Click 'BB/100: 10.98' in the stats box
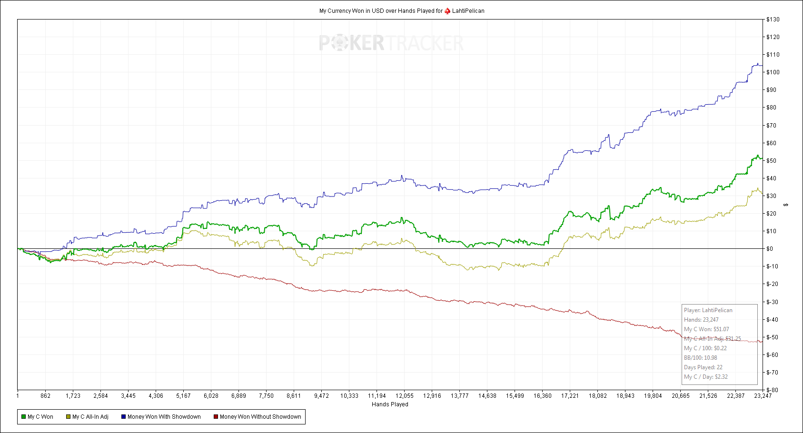803x433 pixels. coord(701,358)
